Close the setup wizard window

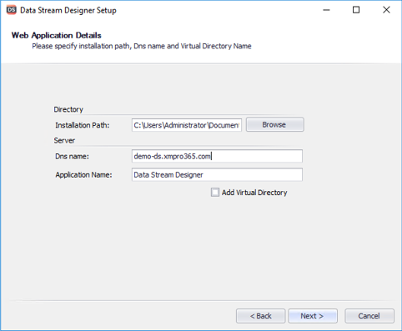(386, 10)
